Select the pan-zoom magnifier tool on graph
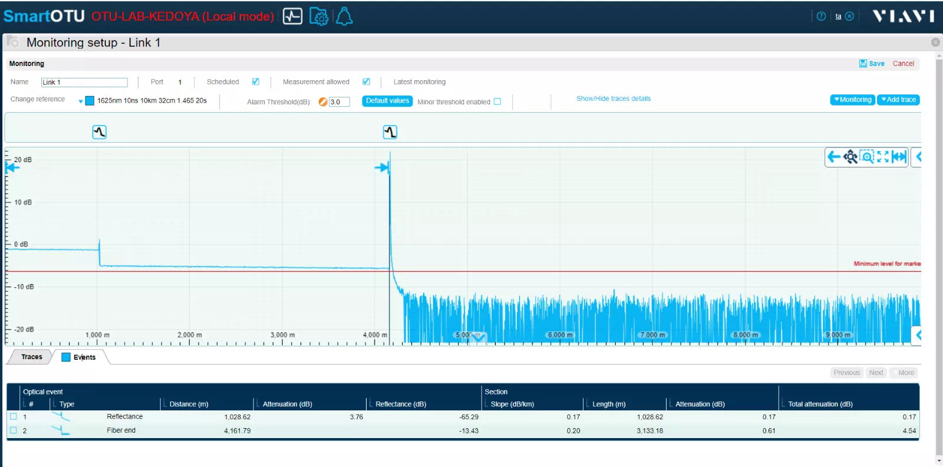943x467 pixels. pos(850,157)
